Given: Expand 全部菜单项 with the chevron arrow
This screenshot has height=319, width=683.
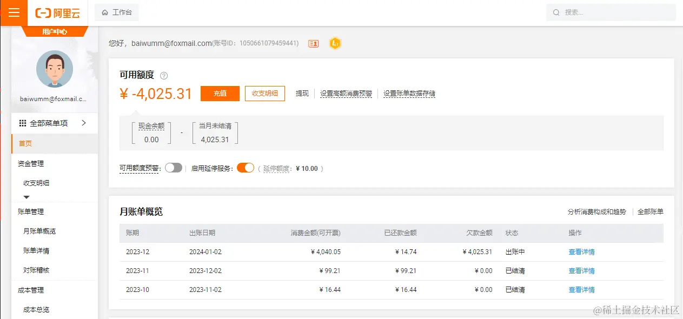Looking at the screenshot, I should pyautogui.click(x=84, y=123).
